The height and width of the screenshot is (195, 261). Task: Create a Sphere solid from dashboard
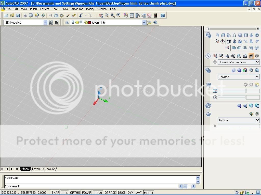tap(240, 35)
